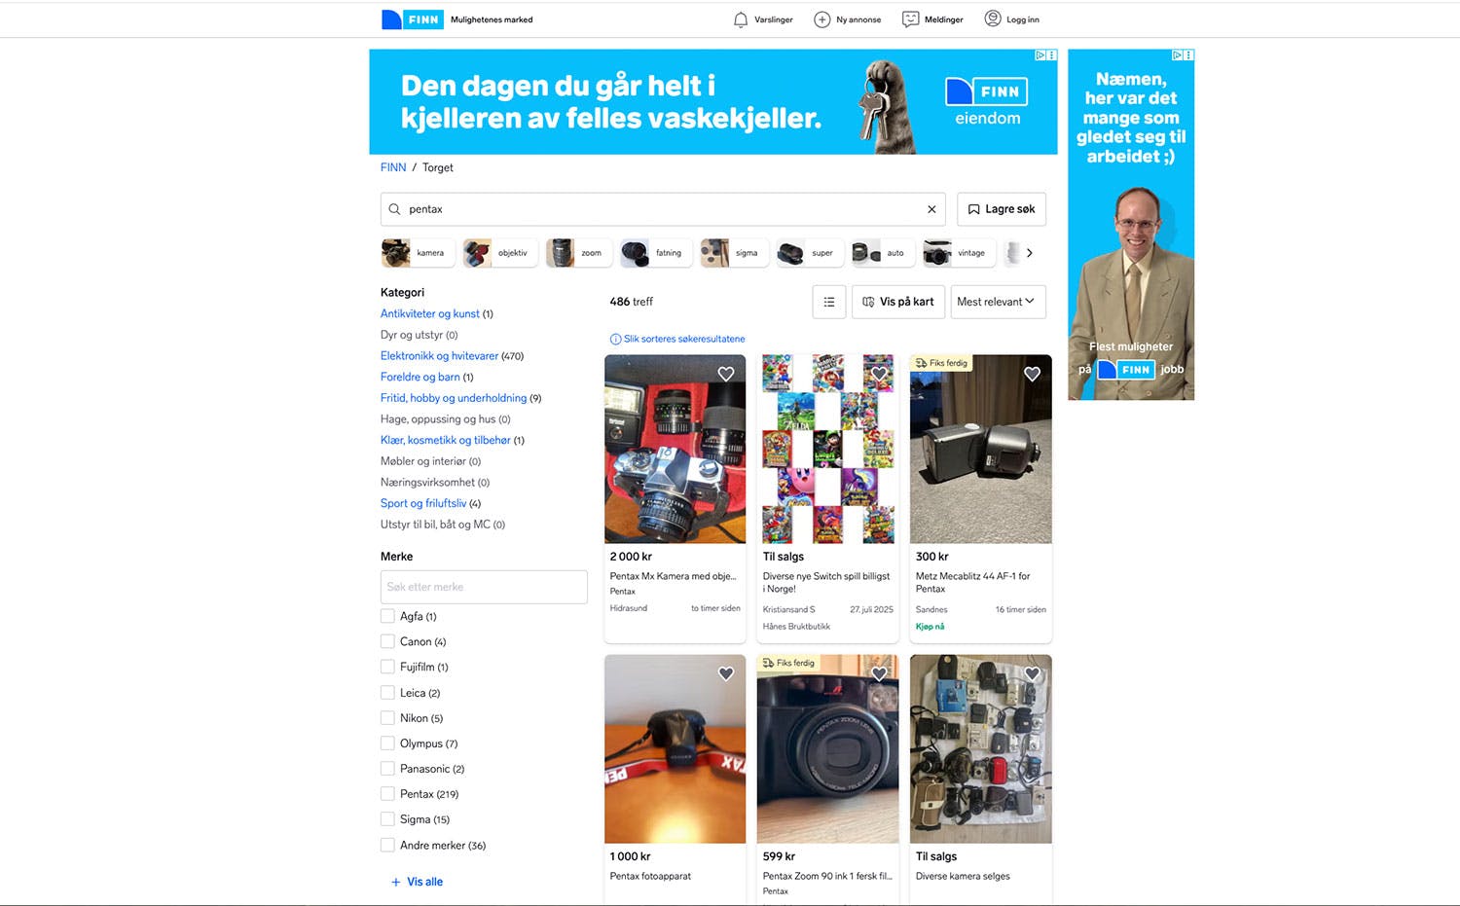Check the Fujifilm brand filter
Image resolution: width=1460 pixels, height=906 pixels.
[x=387, y=667]
